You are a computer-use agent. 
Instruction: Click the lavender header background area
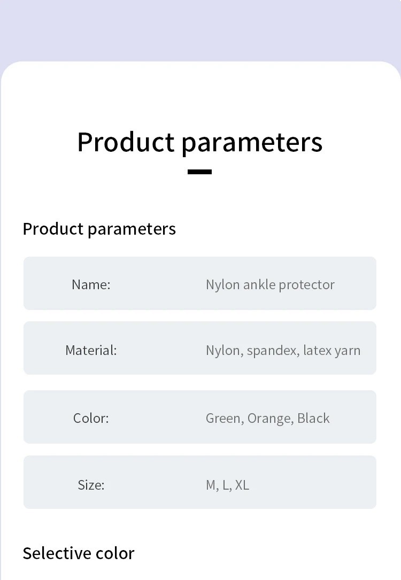(x=200, y=29)
